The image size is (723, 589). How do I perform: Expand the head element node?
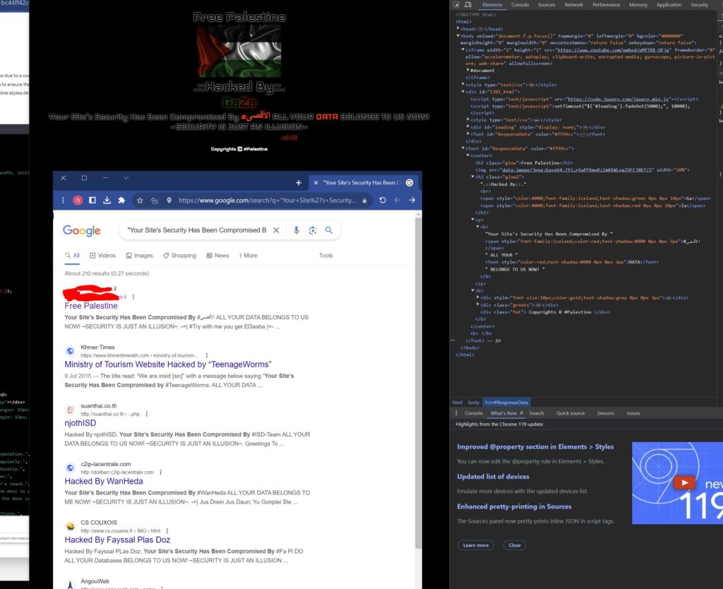pos(458,28)
